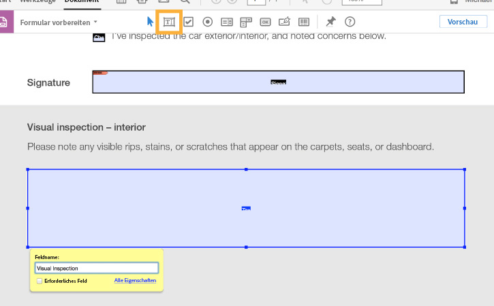
Task: Select the Add Text Field tool
Action: pyautogui.click(x=169, y=22)
